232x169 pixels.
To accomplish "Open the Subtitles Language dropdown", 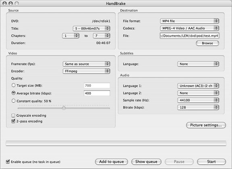I will (198, 64).
